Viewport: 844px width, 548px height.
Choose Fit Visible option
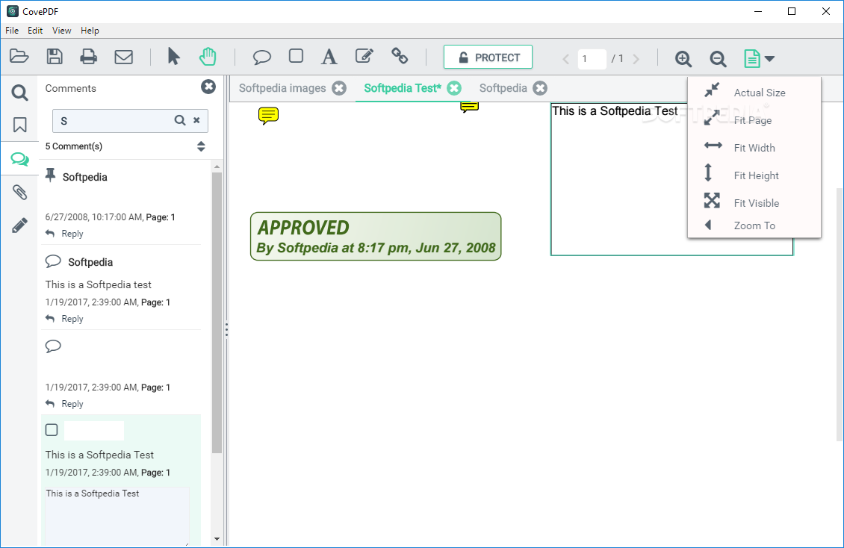coord(754,203)
